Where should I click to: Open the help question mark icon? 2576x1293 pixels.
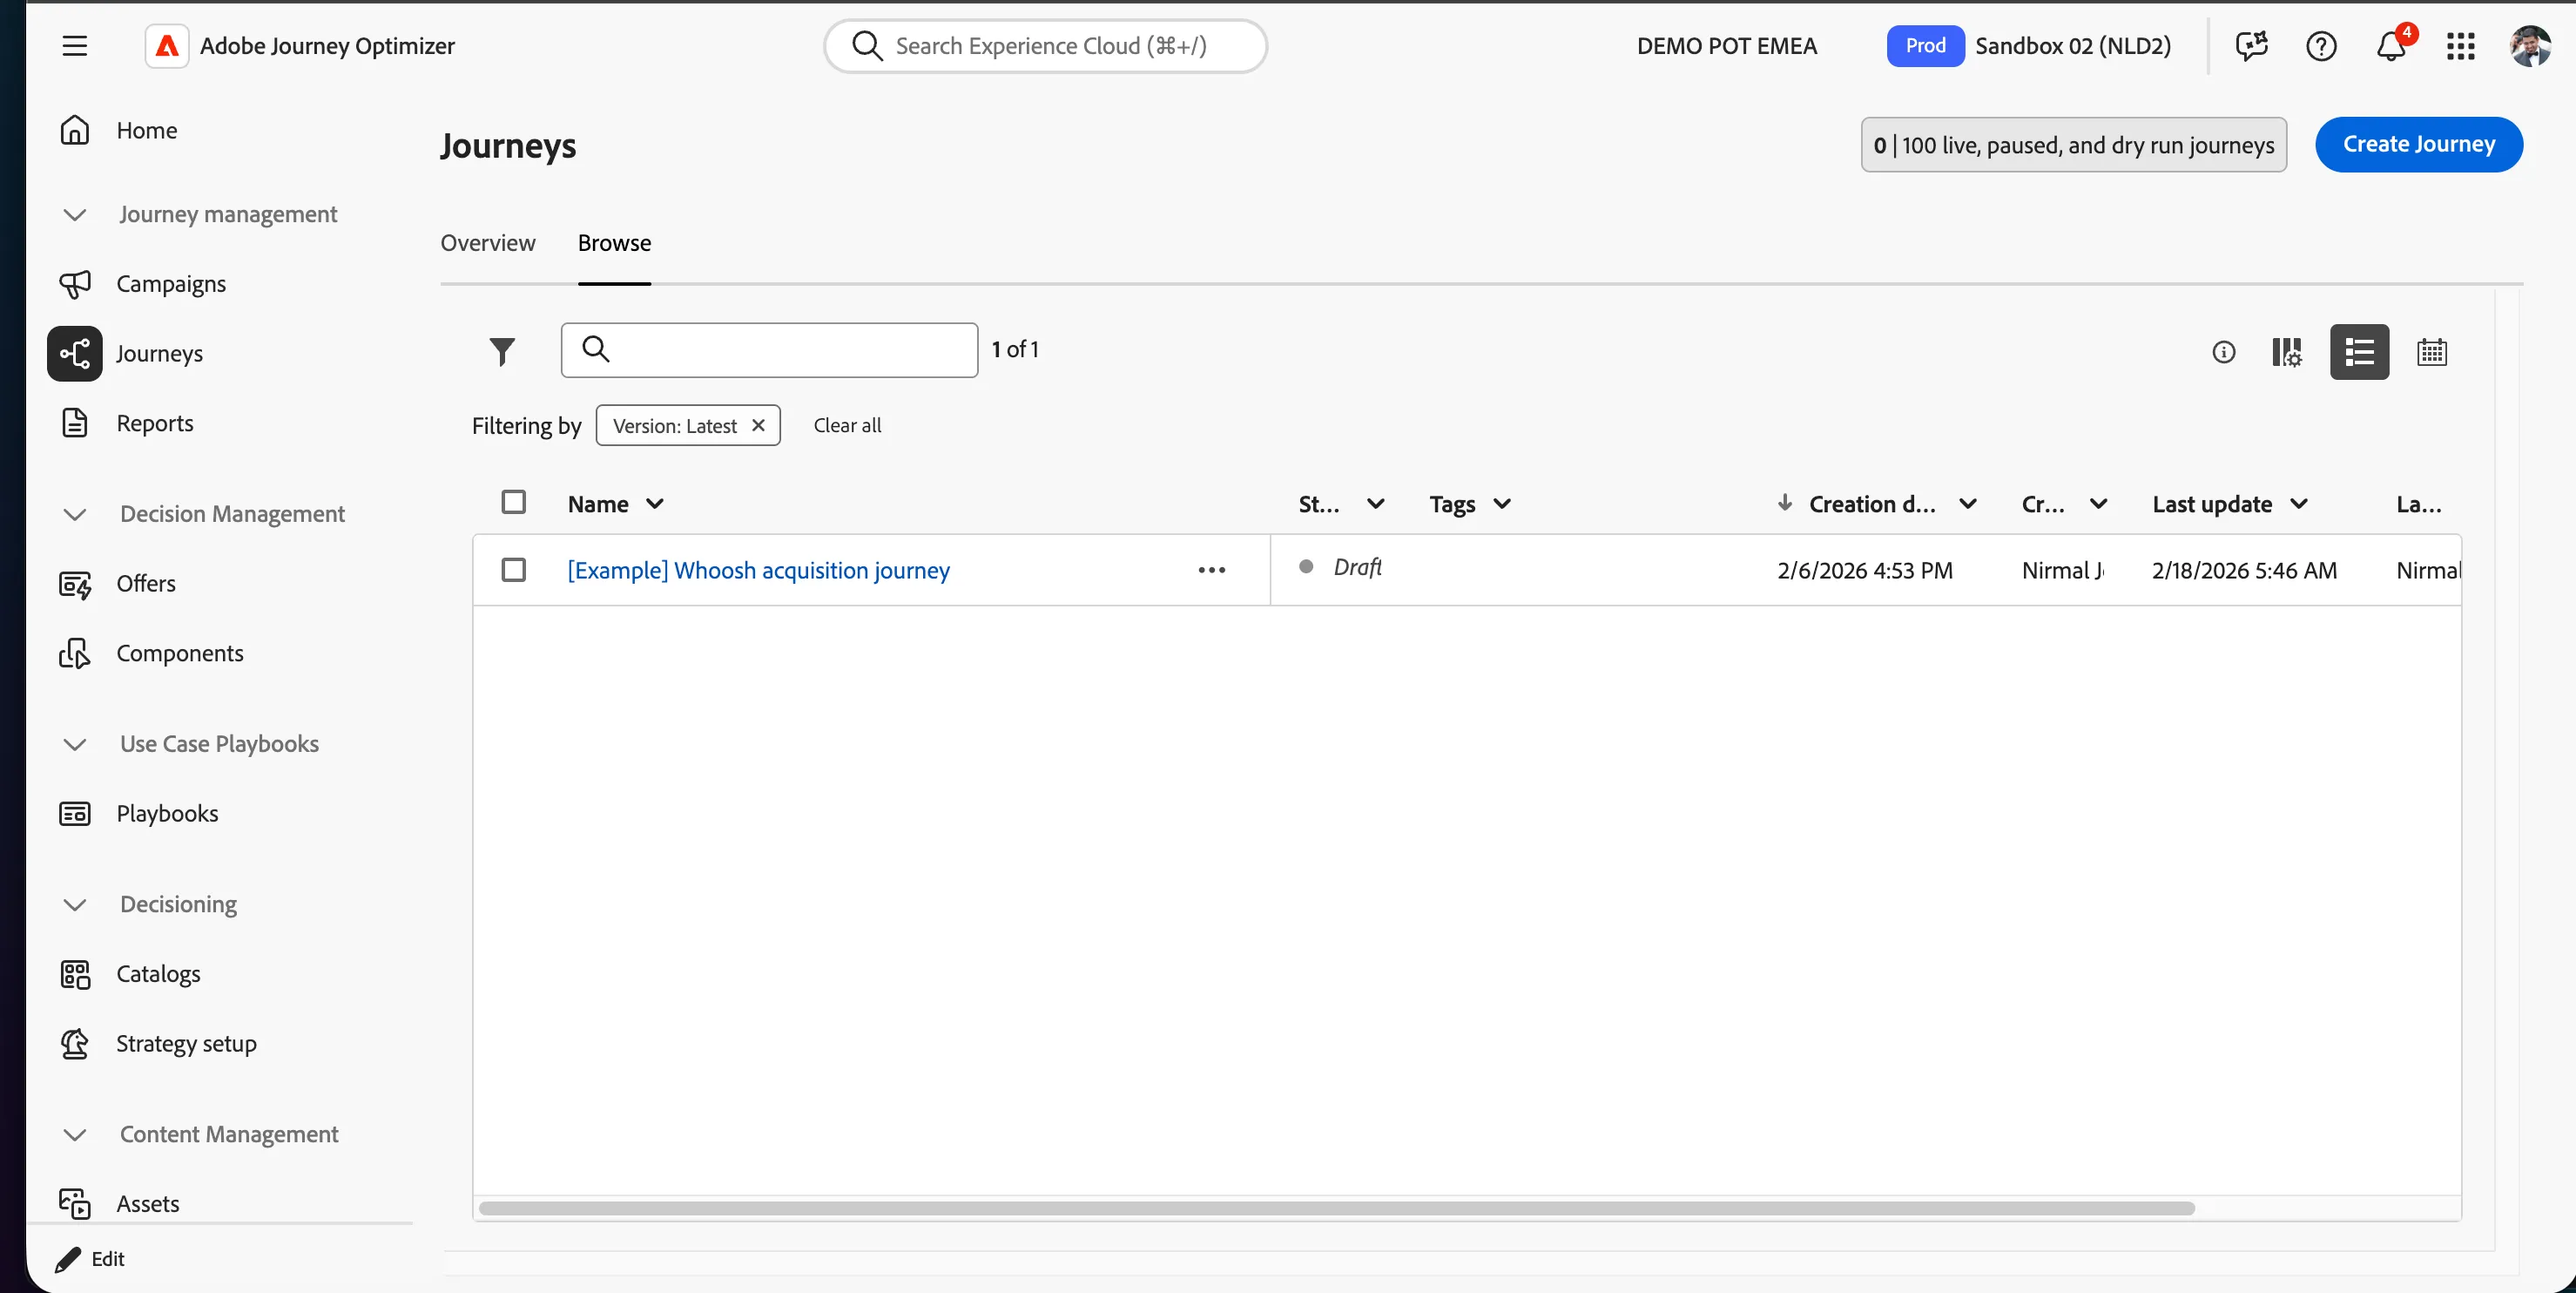(x=2321, y=46)
